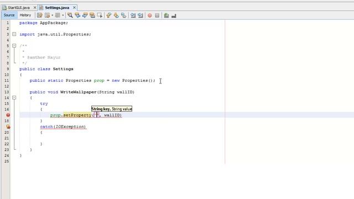354x199 pixels.
Task: Toggle Bookmark on current line icon
Action: pos(123,15)
